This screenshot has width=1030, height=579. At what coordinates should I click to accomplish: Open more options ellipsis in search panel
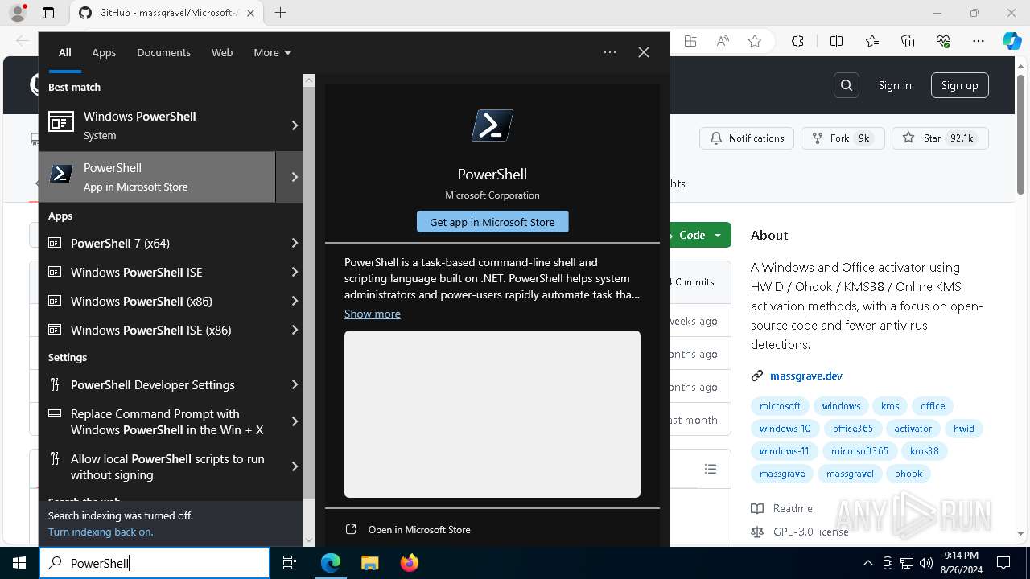pyautogui.click(x=610, y=52)
